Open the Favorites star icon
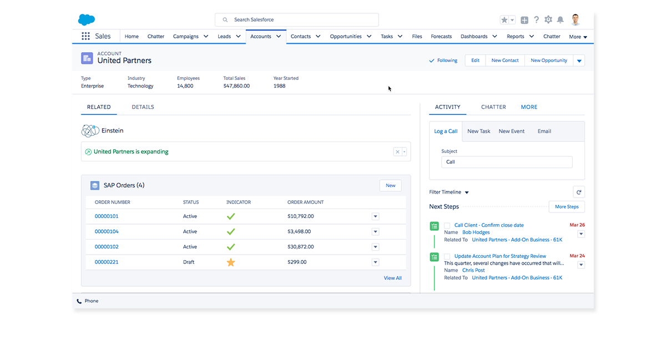 pos(504,20)
